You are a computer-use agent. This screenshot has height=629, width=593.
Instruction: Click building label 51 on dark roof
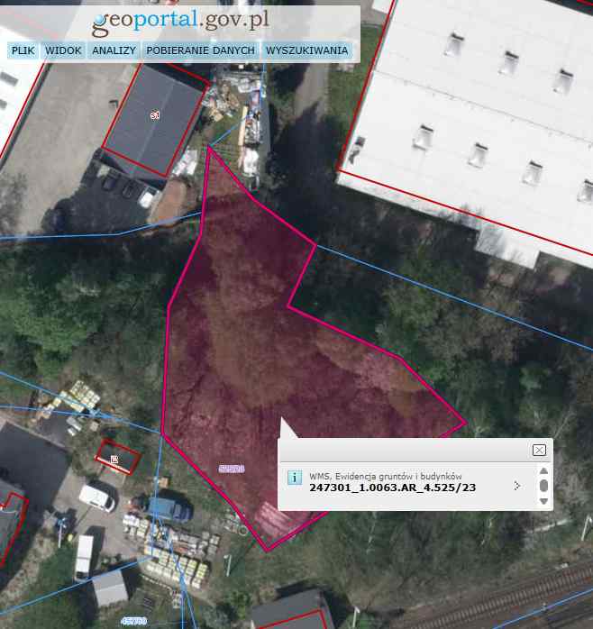[x=155, y=115]
